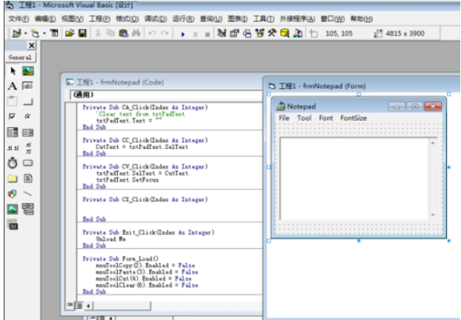
Task: Click the Break pause icon
Action: click(x=195, y=34)
